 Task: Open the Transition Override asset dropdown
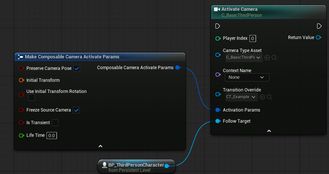(x=242, y=97)
